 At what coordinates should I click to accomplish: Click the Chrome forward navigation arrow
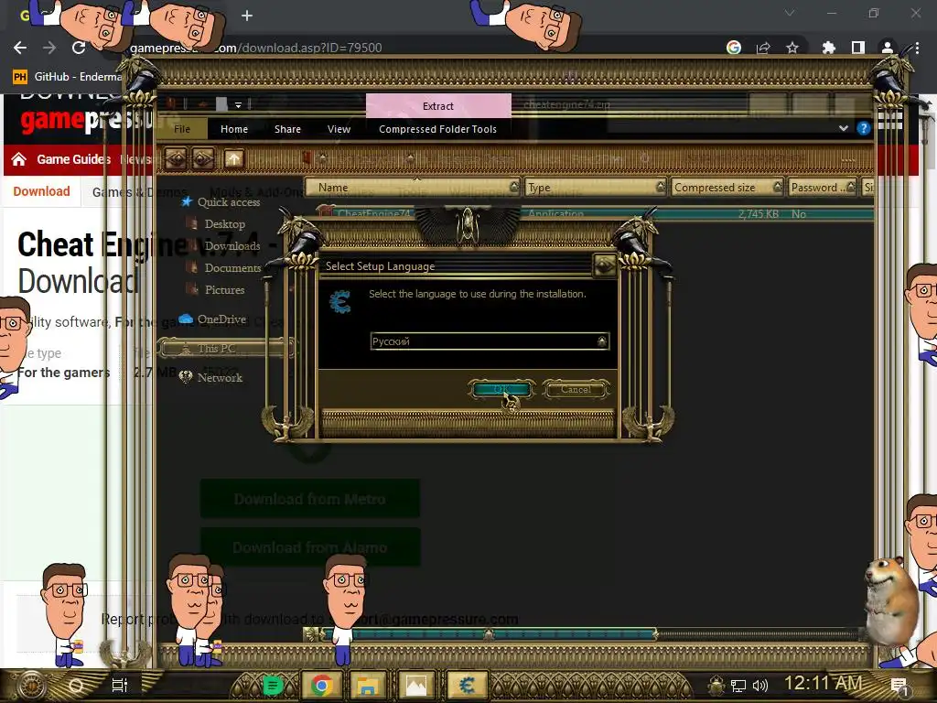(49, 48)
